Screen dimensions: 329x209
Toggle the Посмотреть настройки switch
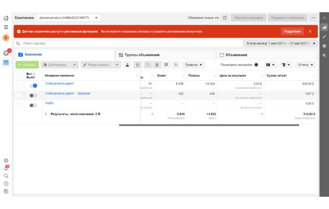258,65
